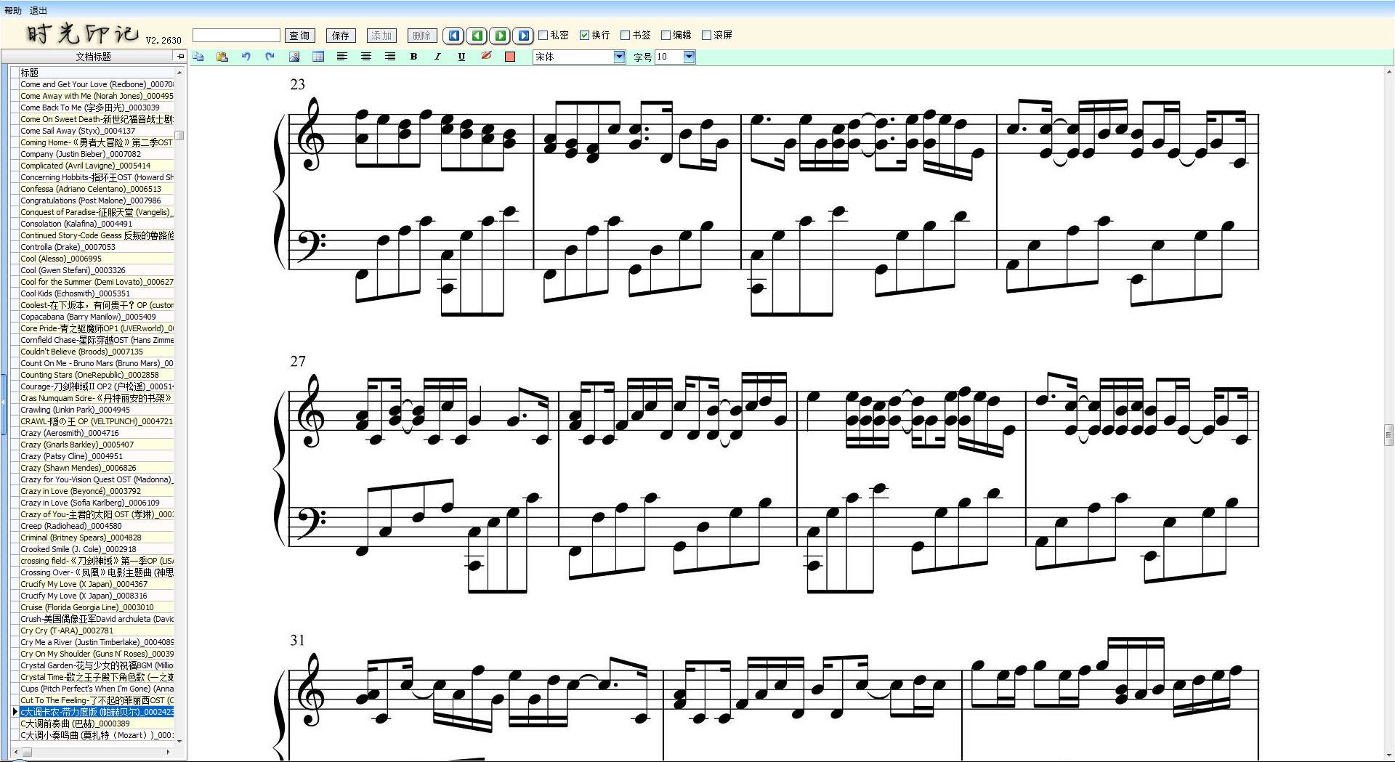Select Cool (Gwen Stefani) entry
This screenshot has width=1395, height=762.
(x=97, y=270)
